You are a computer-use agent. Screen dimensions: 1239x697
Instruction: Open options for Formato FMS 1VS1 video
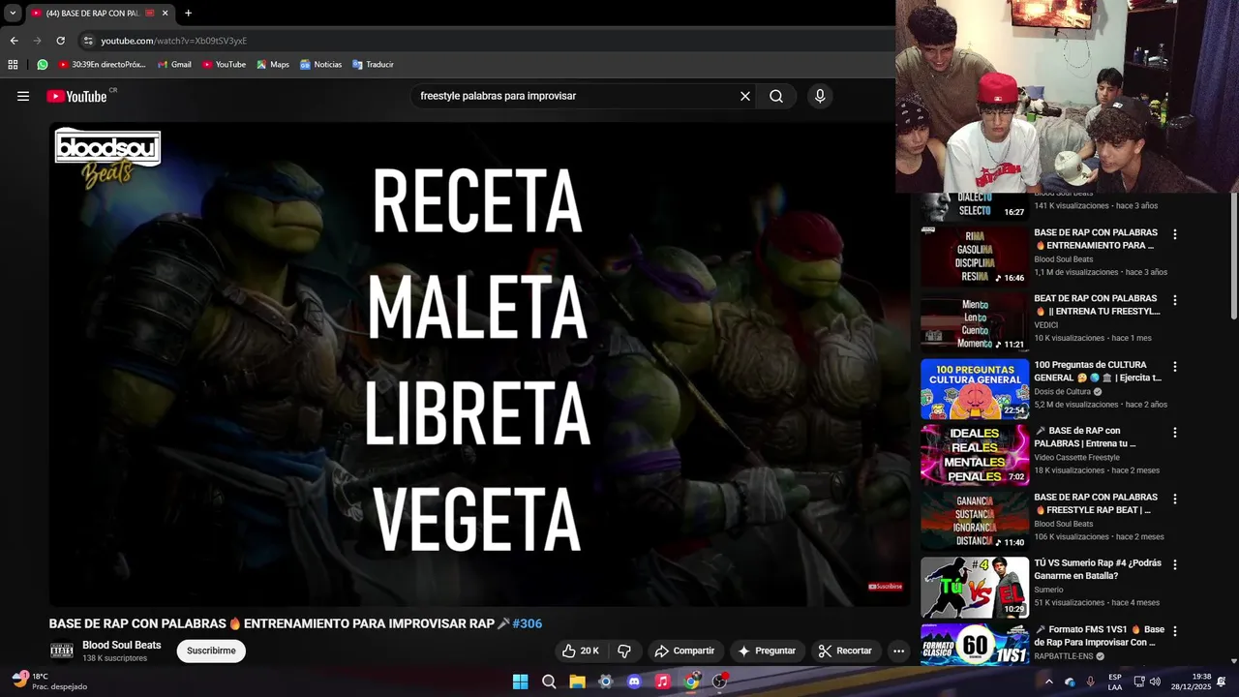pyautogui.click(x=1175, y=631)
